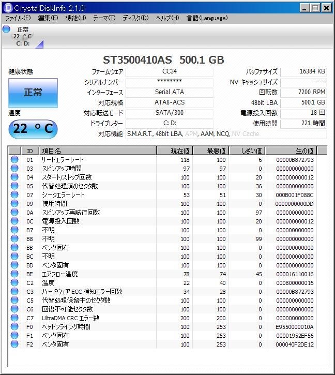Click status orb for 0C 電源投入回数
This screenshot has width=335, height=375.
pos(14,221)
